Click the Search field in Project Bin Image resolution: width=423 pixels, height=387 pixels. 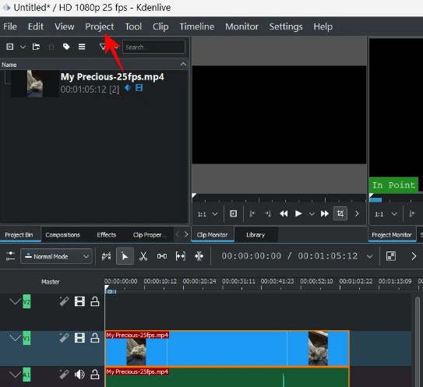(x=153, y=47)
